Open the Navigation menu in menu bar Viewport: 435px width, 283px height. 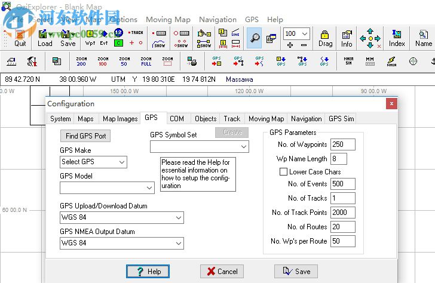[217, 19]
